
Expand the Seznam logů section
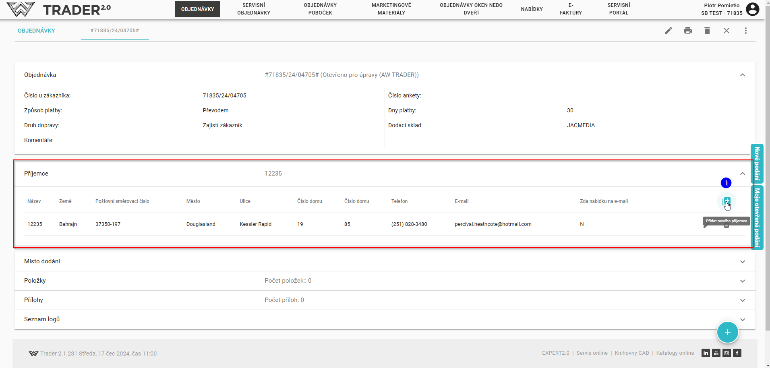[742, 320]
